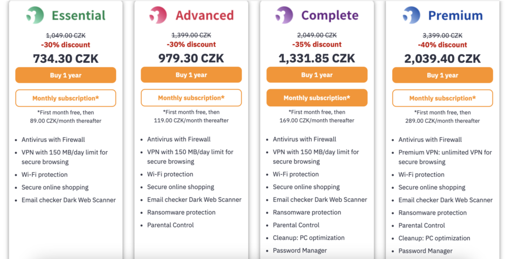Click the Essential plan title text
This screenshot has height=259, width=510.
pos(79,15)
